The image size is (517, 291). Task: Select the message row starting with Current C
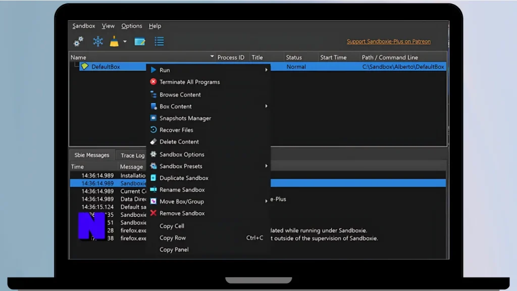[x=108, y=191]
